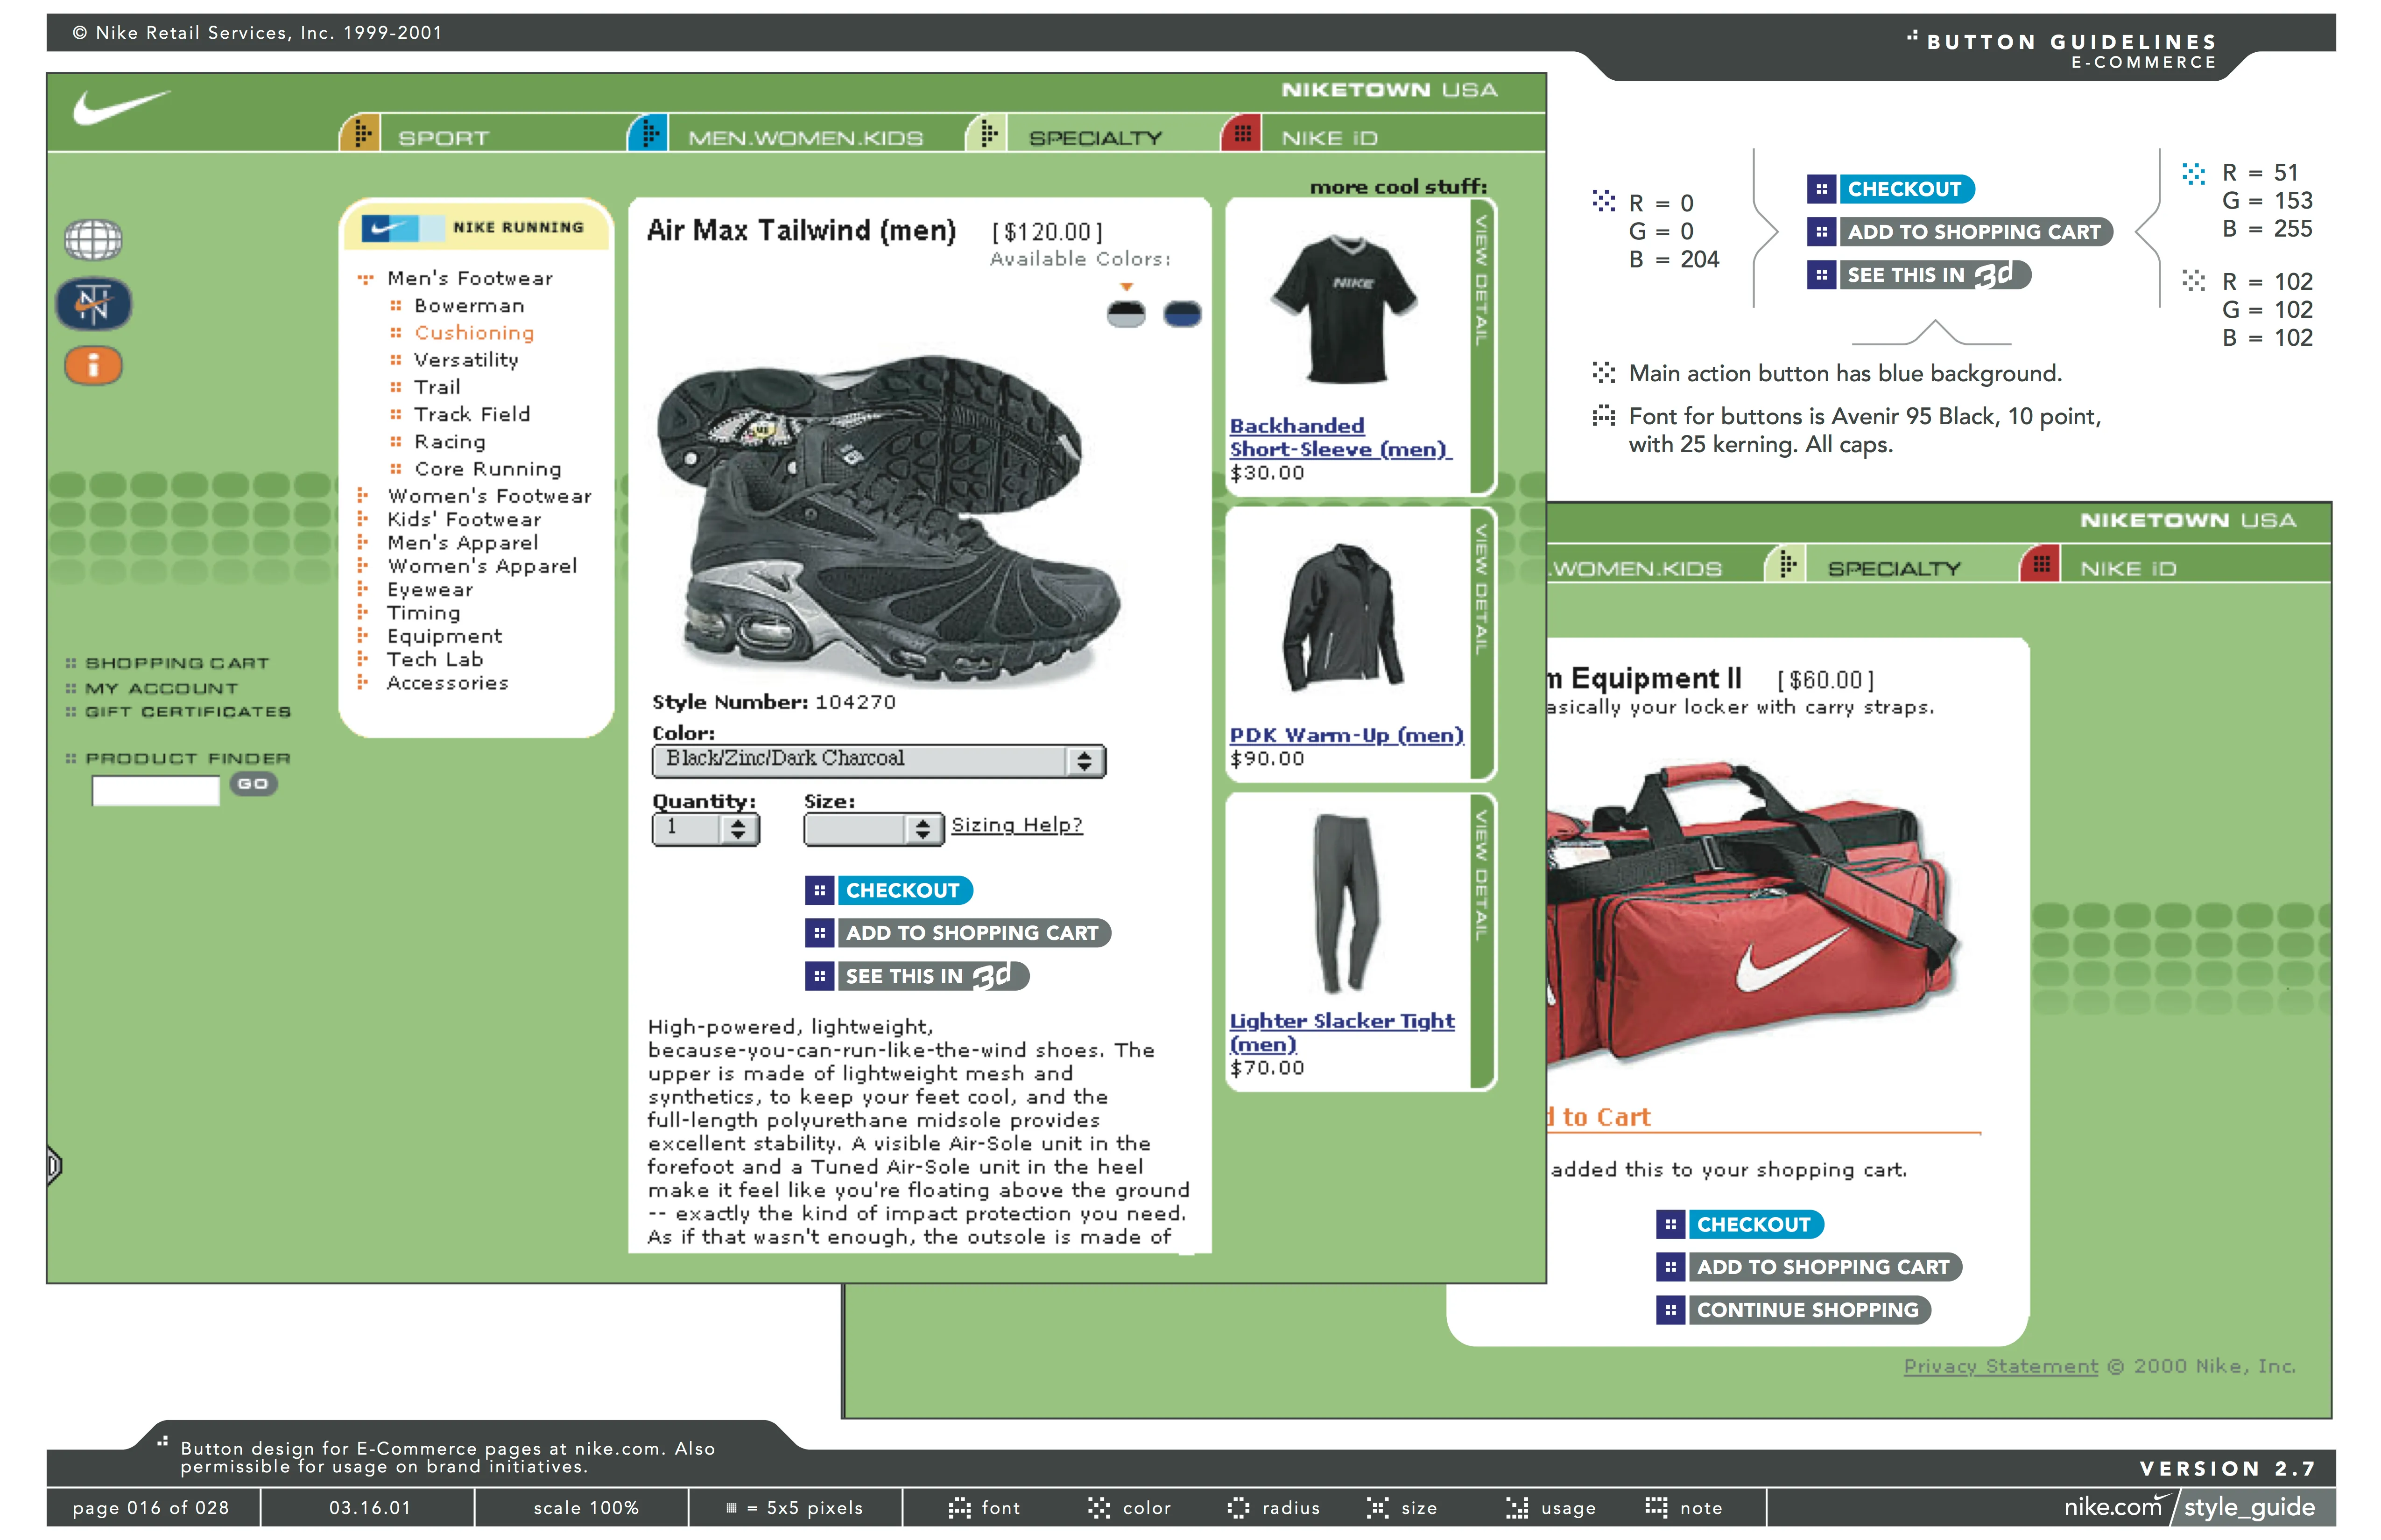Open the Quantity selector
2381x1540 pixels.
705,829
